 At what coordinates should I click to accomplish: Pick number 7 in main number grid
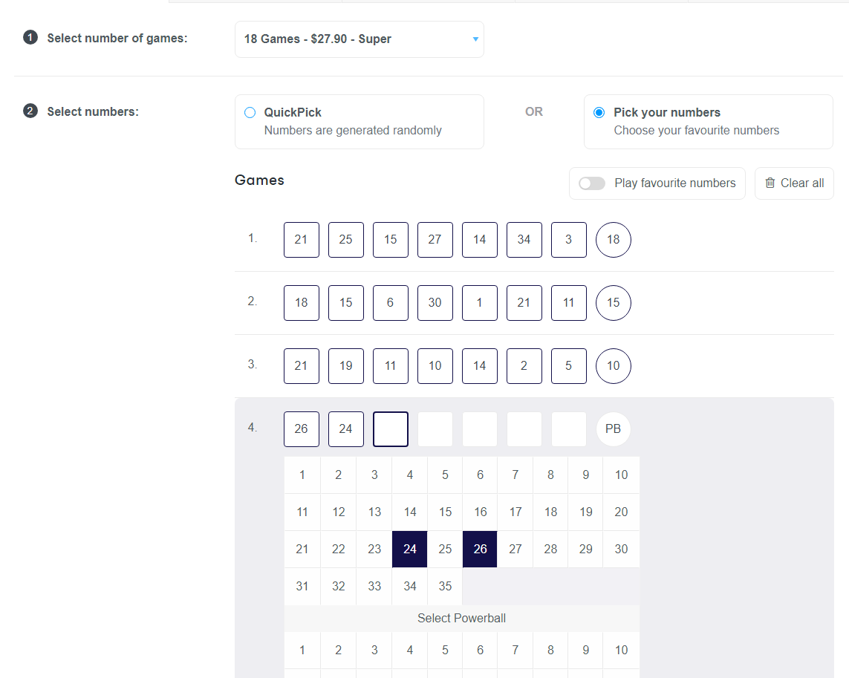coord(515,475)
